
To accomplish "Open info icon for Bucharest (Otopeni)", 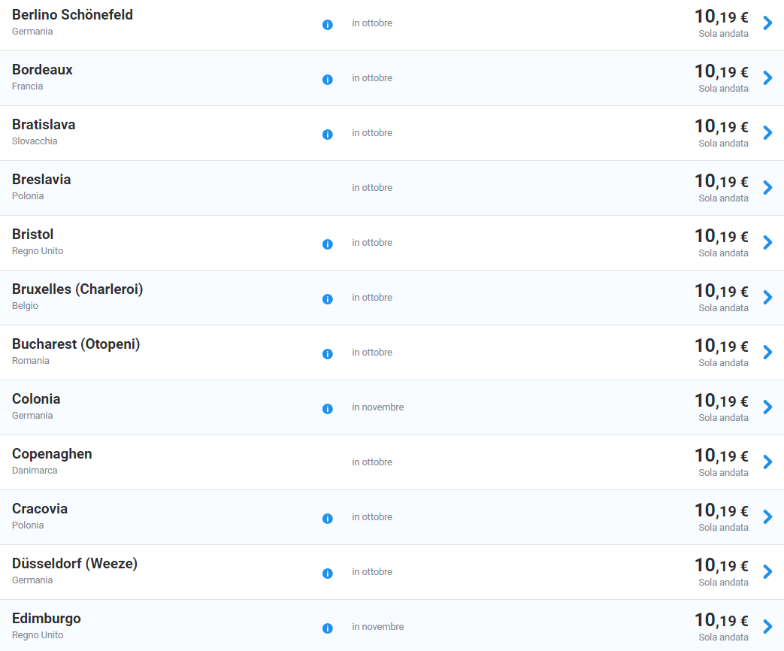I will point(328,354).
